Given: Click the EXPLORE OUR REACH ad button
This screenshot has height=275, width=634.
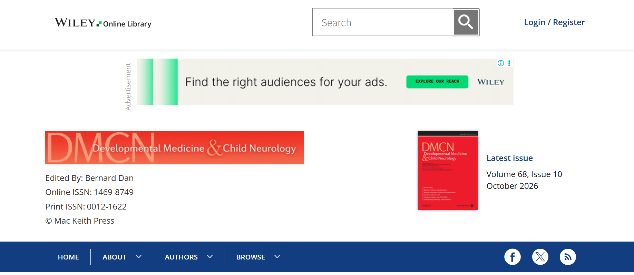Looking at the screenshot, I should [x=437, y=82].
